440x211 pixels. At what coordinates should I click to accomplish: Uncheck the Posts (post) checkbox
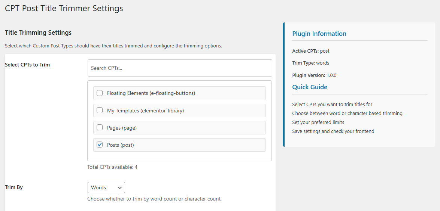click(100, 145)
